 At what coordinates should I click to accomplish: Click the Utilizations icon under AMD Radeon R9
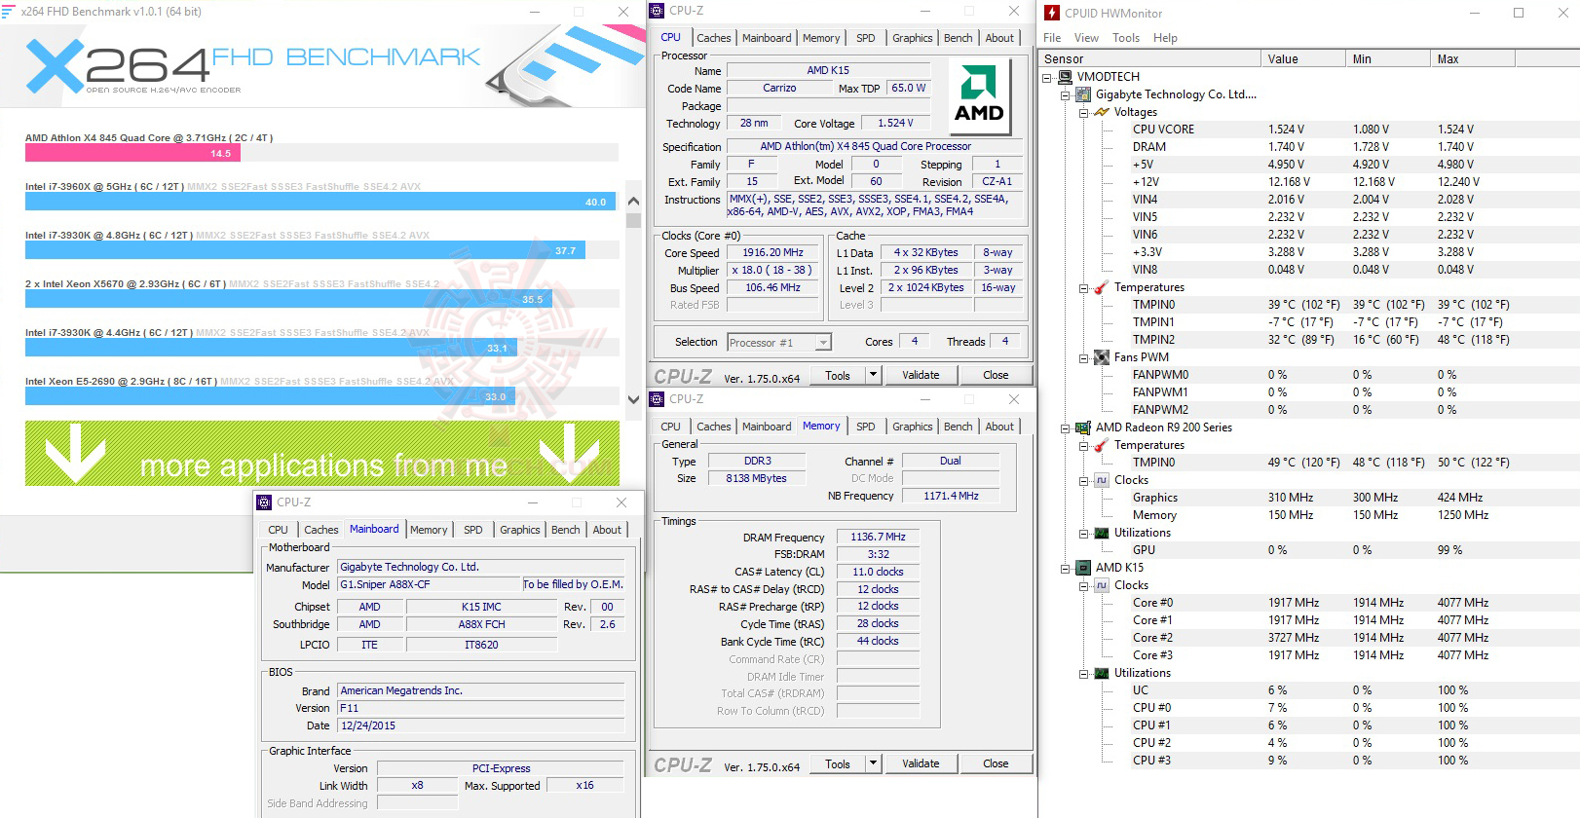pos(1102,533)
